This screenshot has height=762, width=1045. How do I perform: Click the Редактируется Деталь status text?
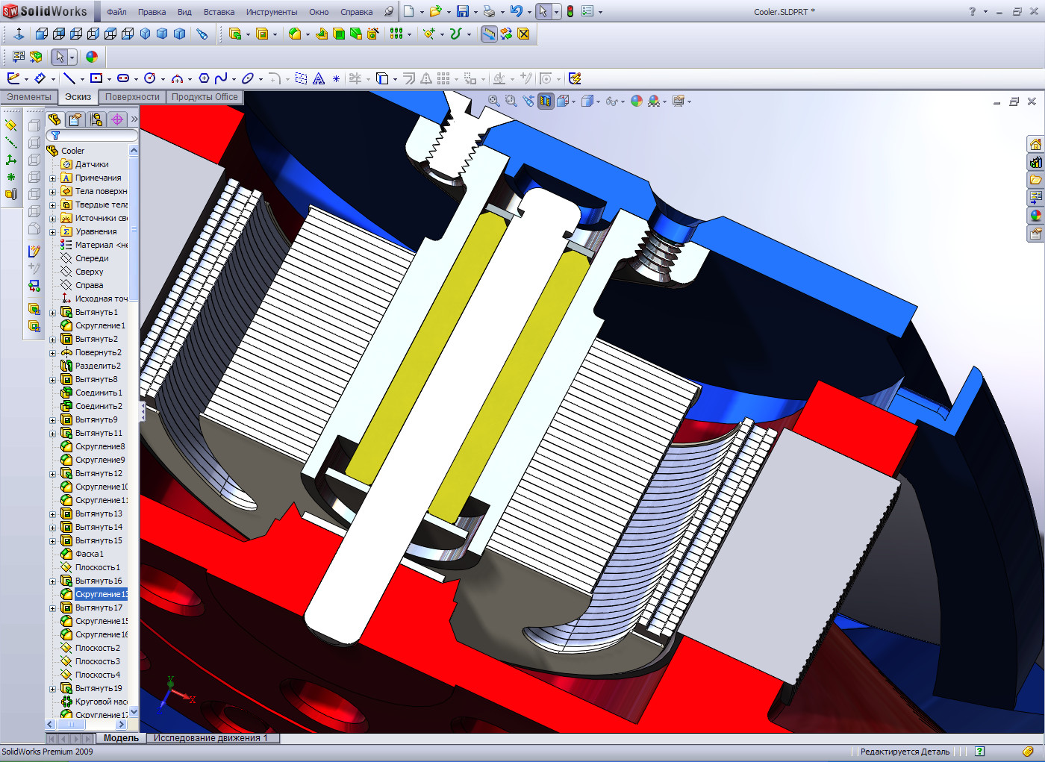tap(905, 752)
